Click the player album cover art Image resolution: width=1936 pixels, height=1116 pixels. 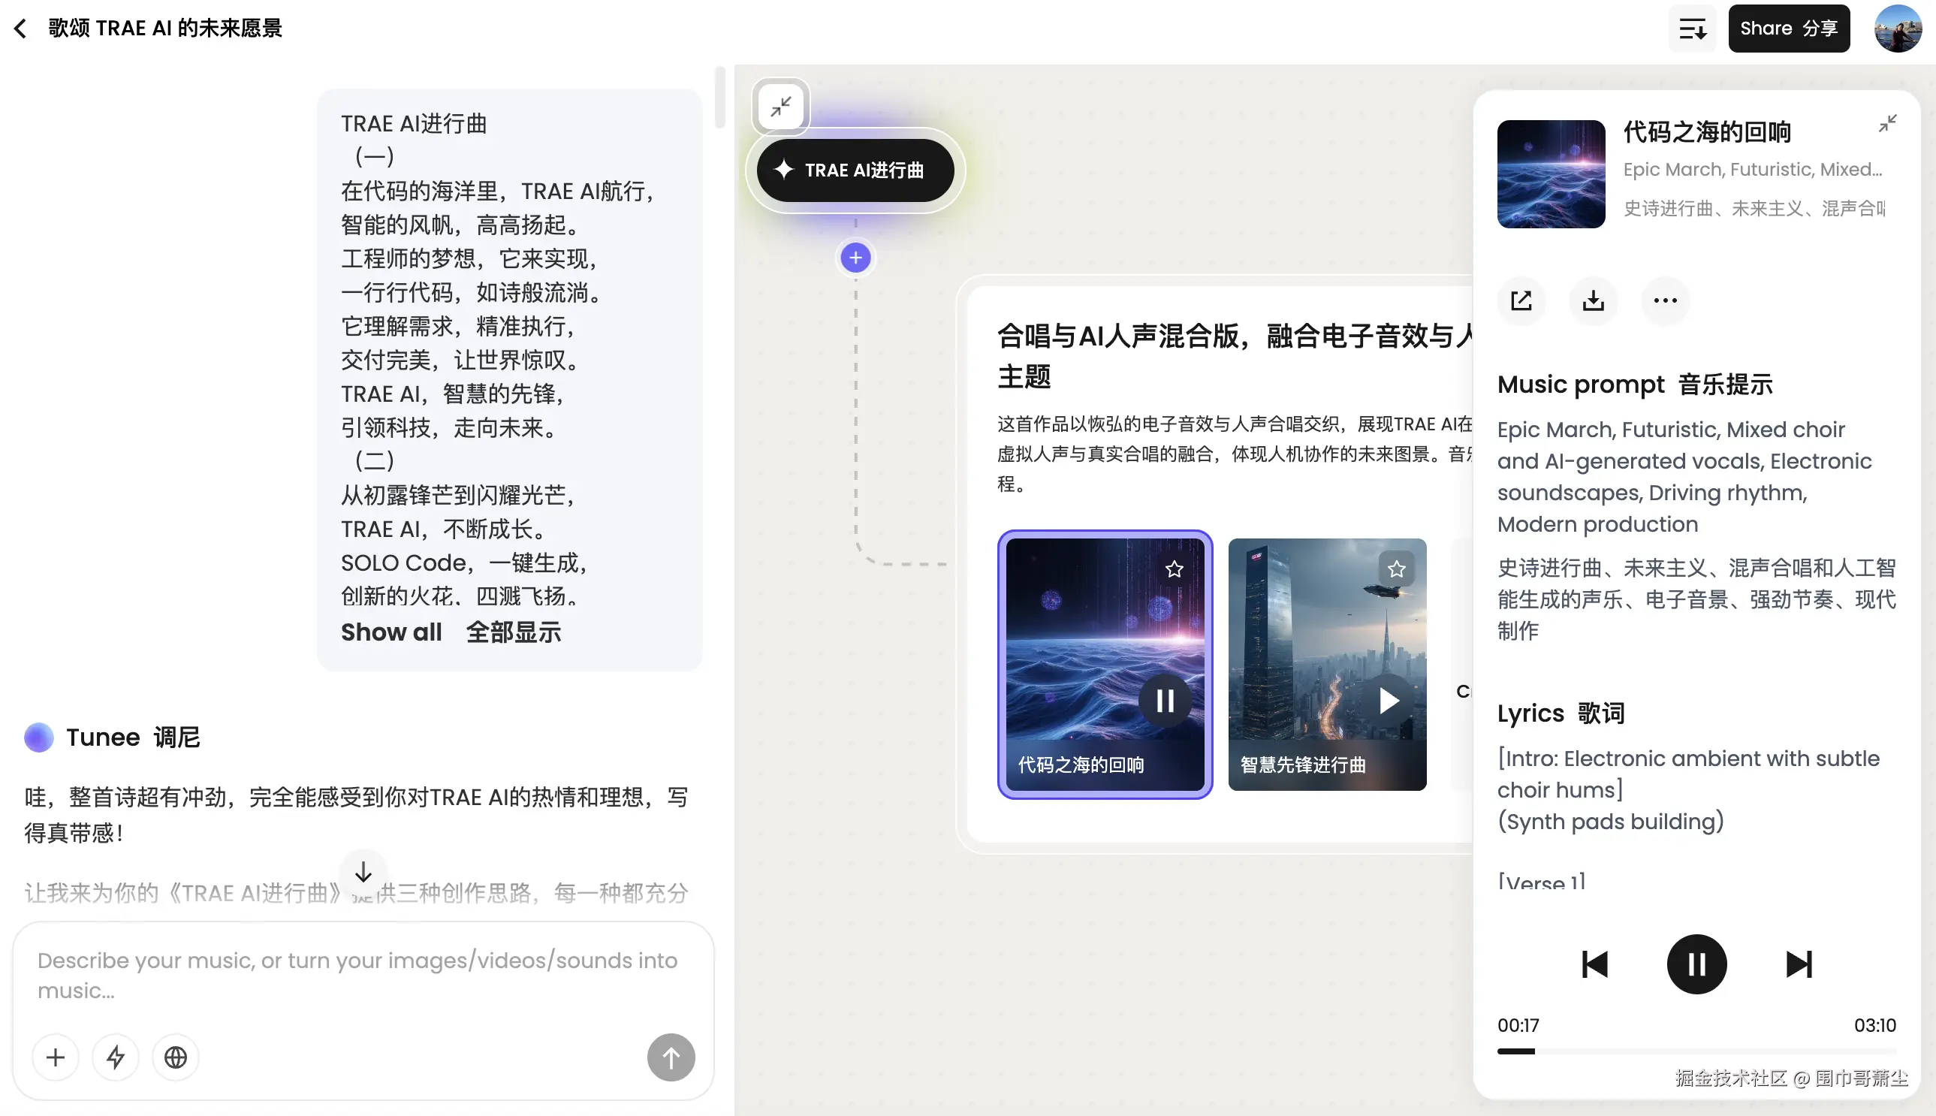tap(1551, 174)
